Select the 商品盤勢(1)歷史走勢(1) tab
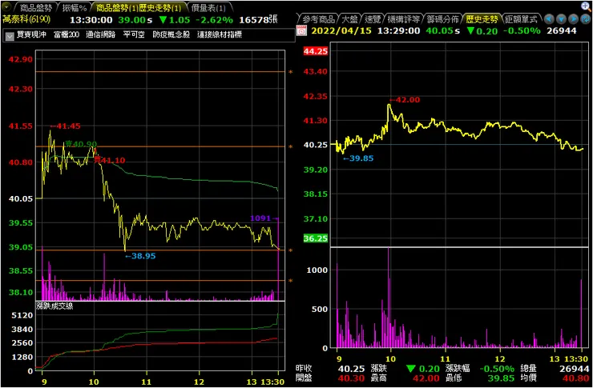Screen dimensions: 593x388 coord(139,7)
